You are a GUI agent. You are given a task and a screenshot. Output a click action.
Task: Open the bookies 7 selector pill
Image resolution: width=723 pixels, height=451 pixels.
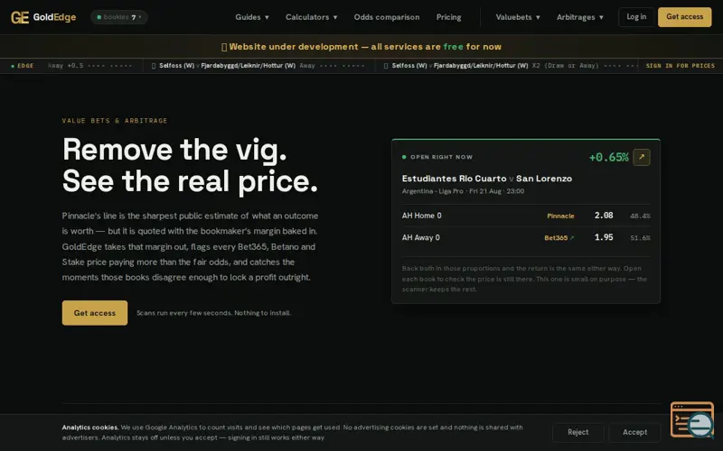tap(119, 17)
